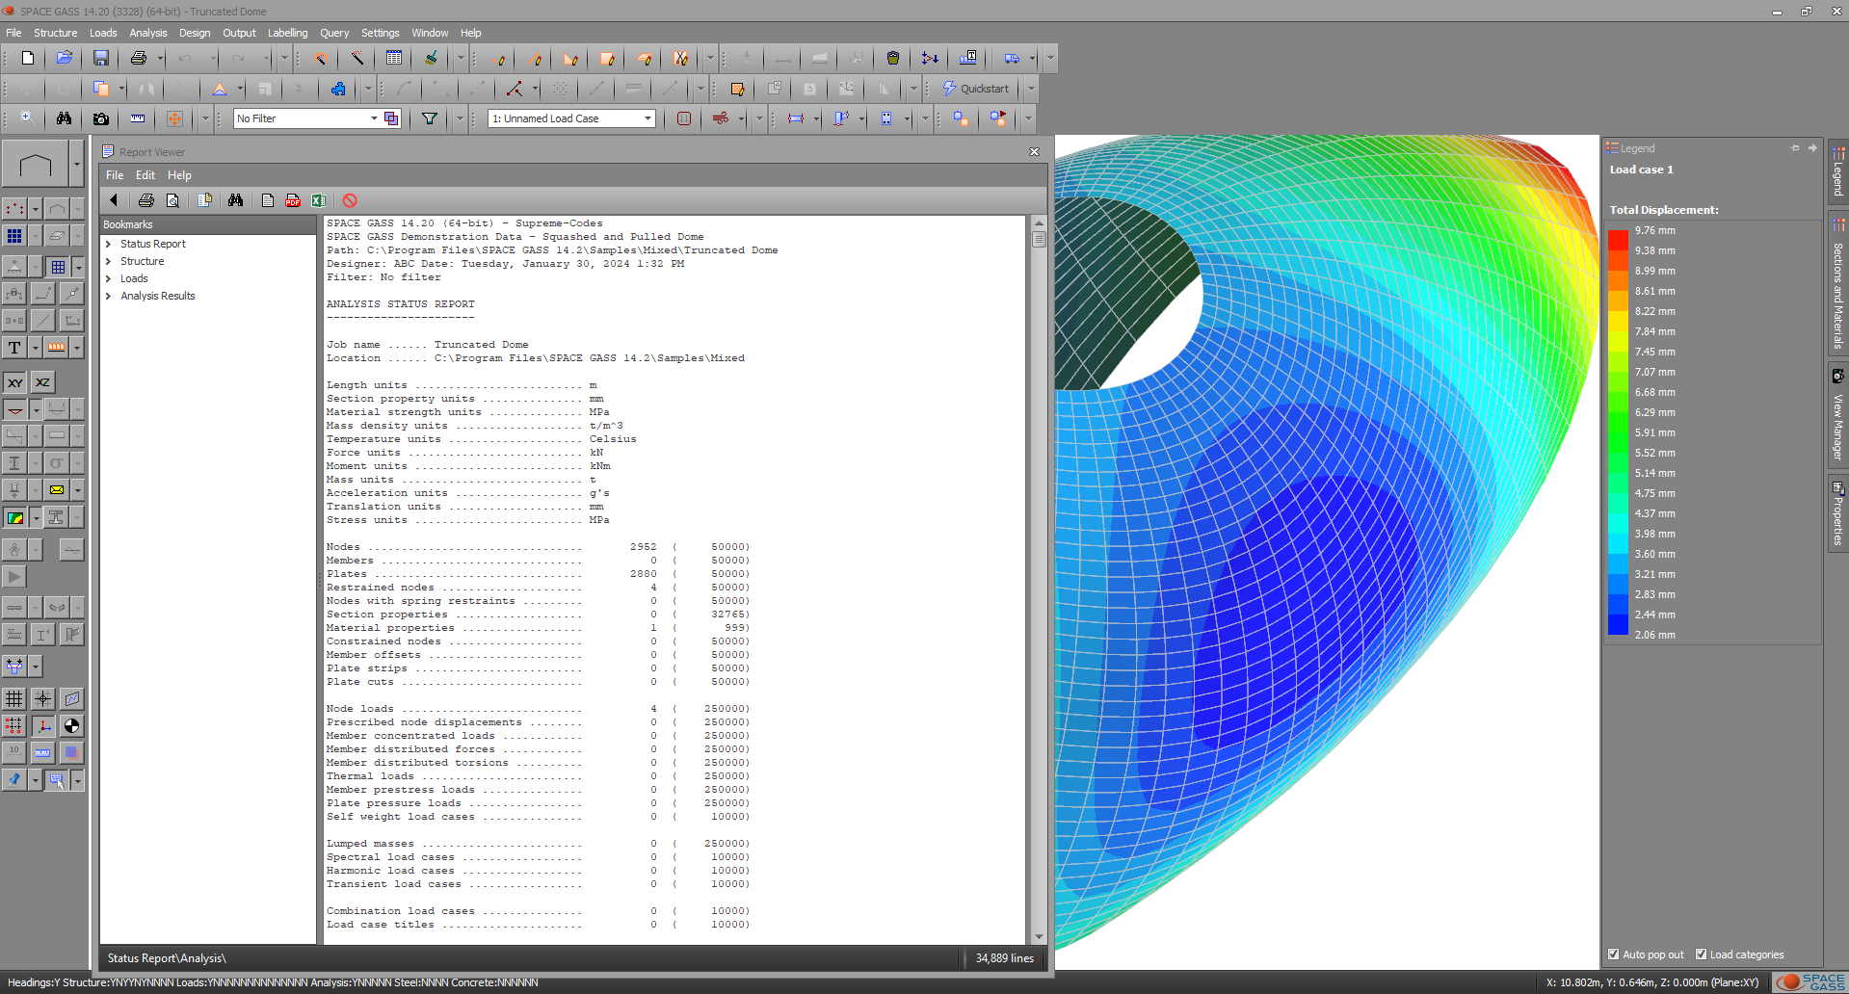This screenshot has height=994, width=1849.
Task: Click the binoculars find icon in Report Viewer
Action: coord(235,200)
